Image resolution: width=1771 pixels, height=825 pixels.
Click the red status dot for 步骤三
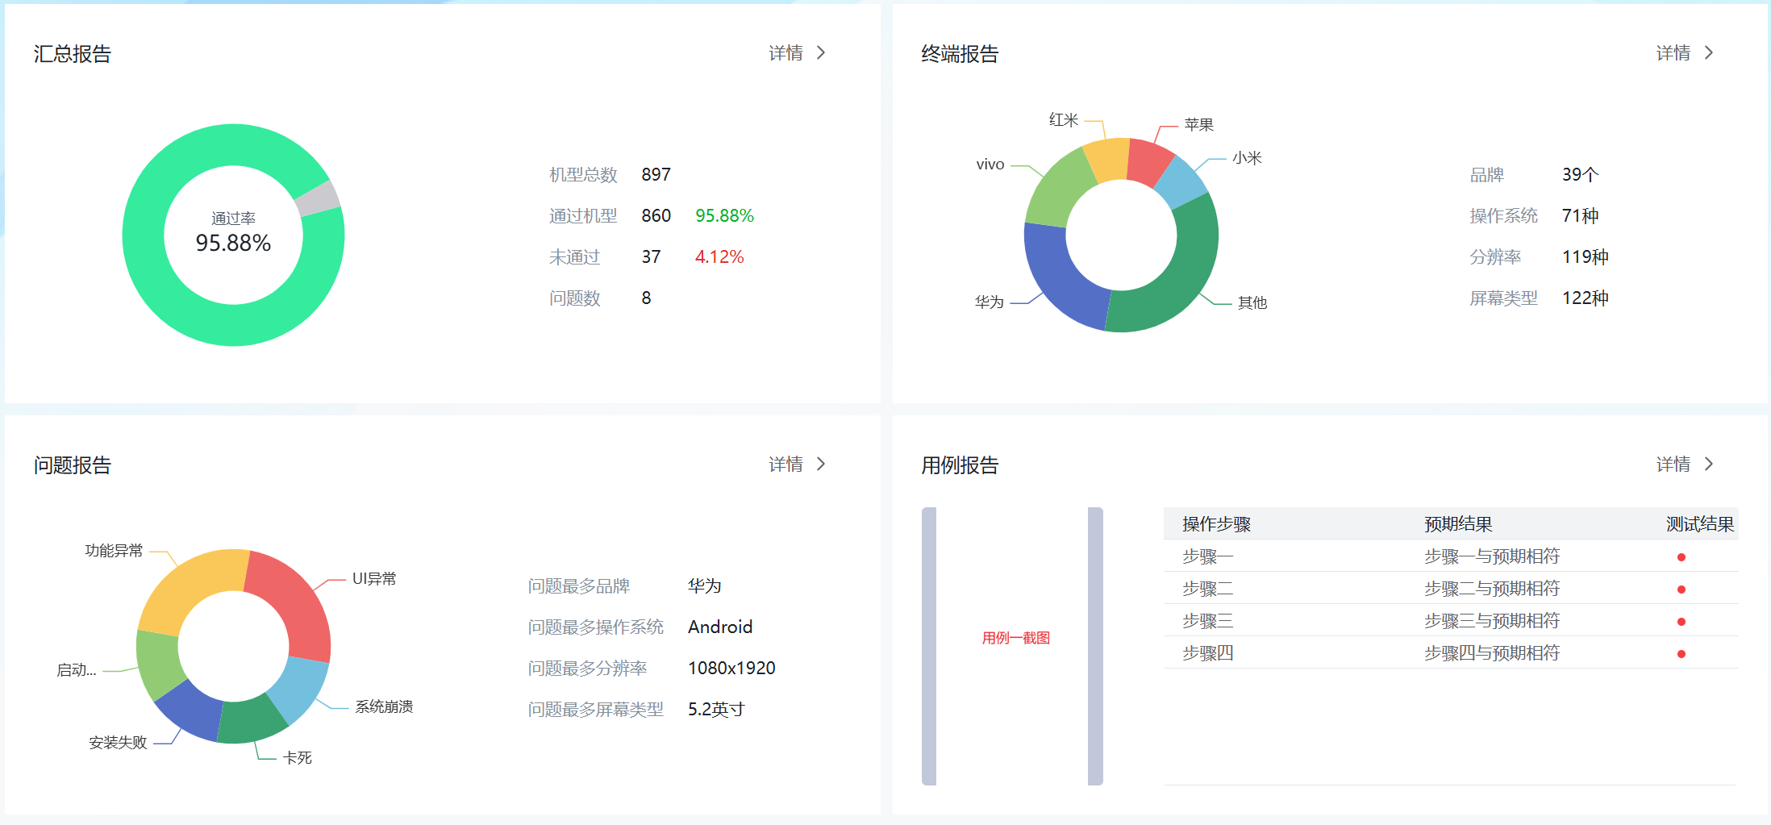pyautogui.click(x=1681, y=622)
